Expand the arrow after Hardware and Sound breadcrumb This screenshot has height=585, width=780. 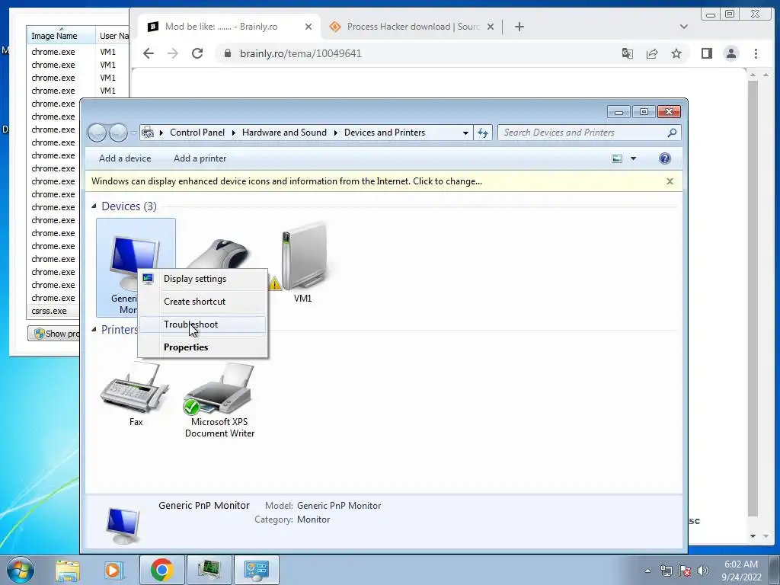coord(336,133)
